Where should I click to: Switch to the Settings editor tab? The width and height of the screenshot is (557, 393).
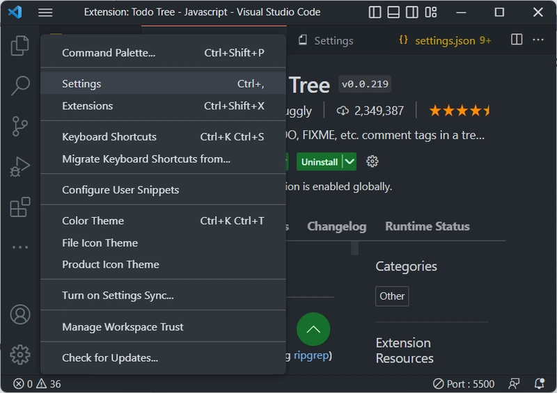coord(338,40)
